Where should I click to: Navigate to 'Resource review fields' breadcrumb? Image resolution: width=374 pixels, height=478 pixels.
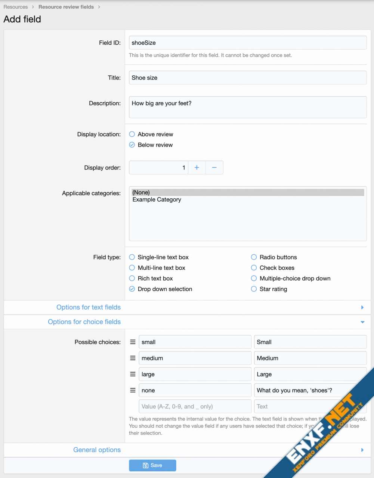click(66, 7)
